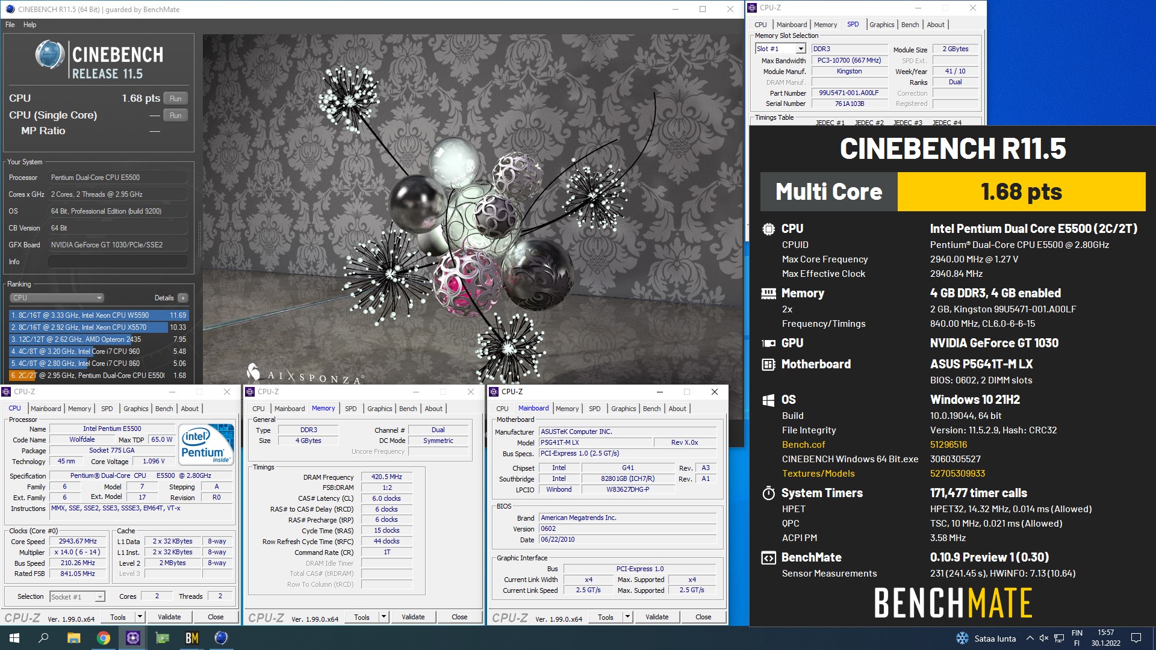Viewport: 1156px width, 650px height.
Task: Switch to Bench tab in SPD CPU-Z window
Action: [910, 25]
